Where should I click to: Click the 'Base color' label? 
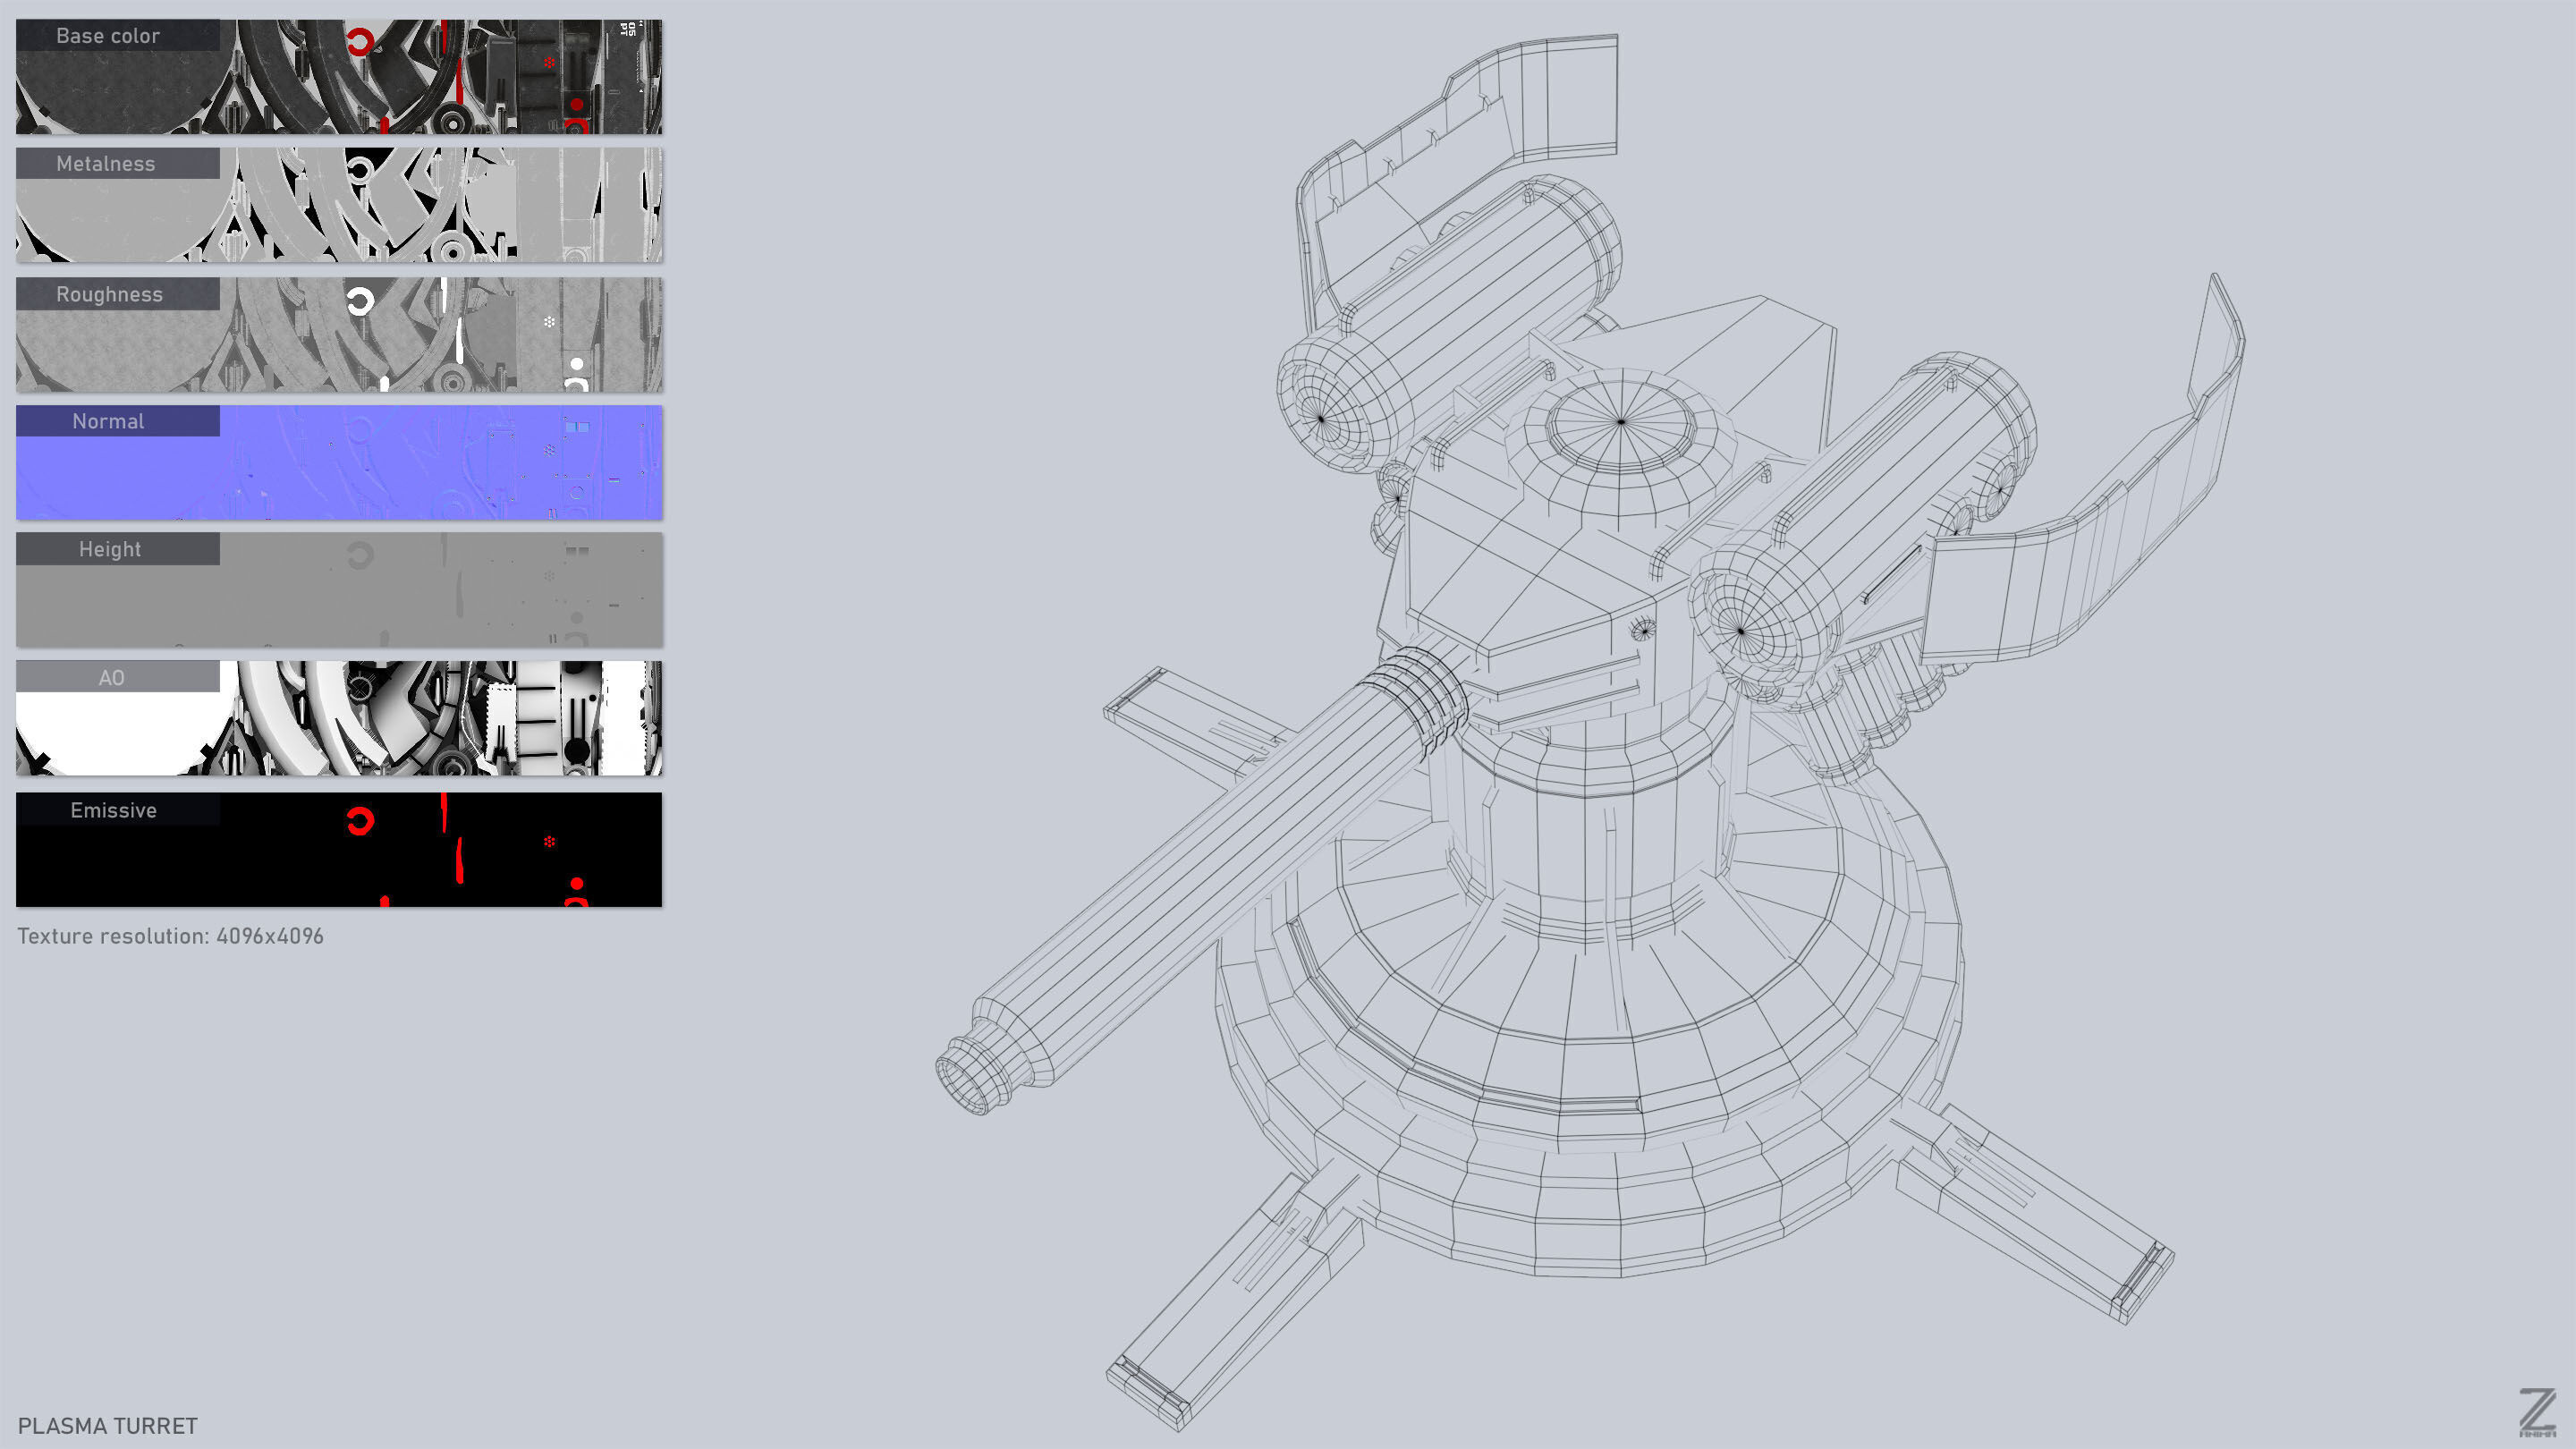click(x=108, y=36)
